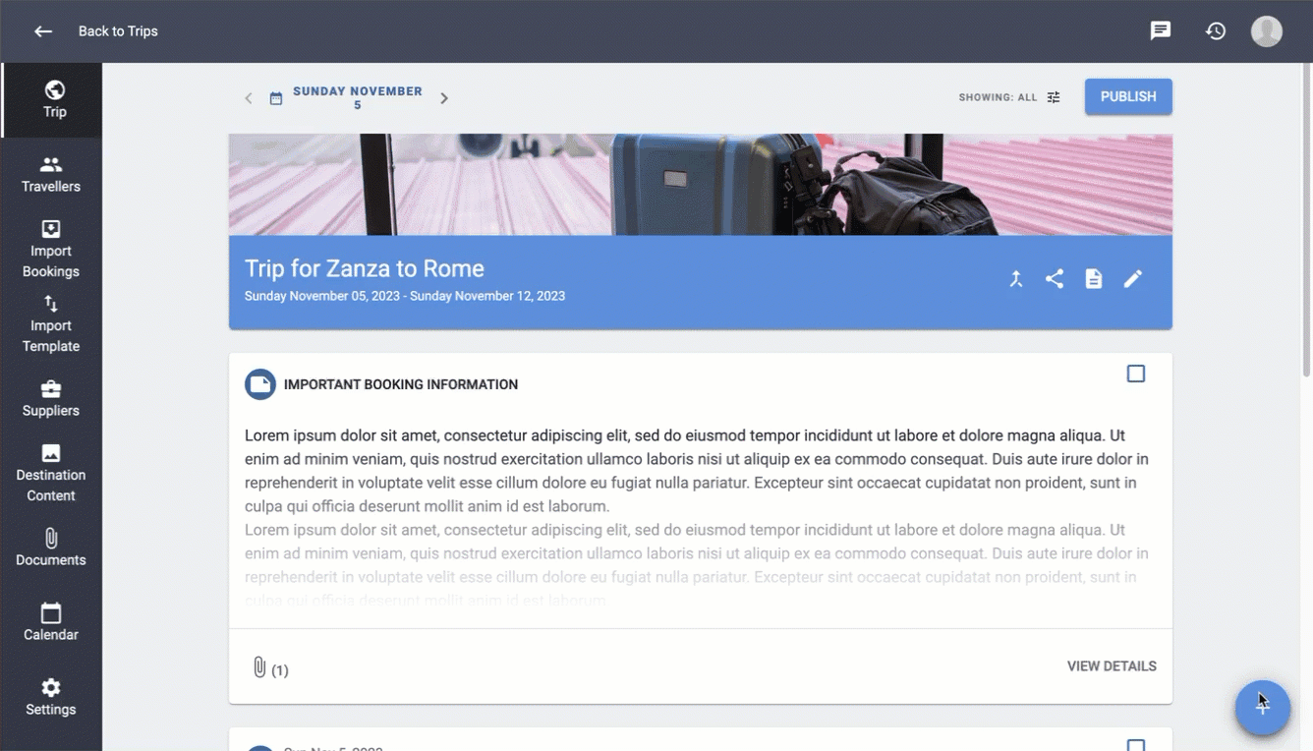Image resolution: width=1313 pixels, height=751 pixels.
Task: Open the user profile avatar
Action: (x=1267, y=31)
